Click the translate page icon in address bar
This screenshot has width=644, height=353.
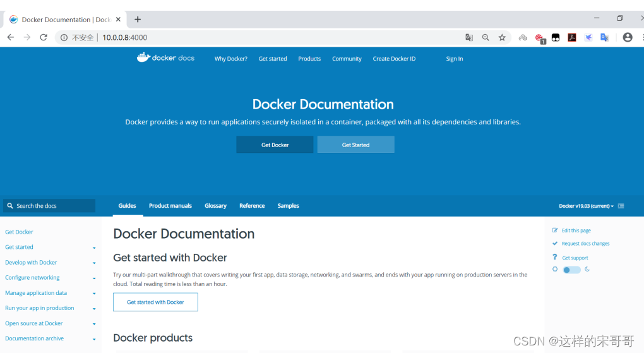pyautogui.click(x=469, y=37)
